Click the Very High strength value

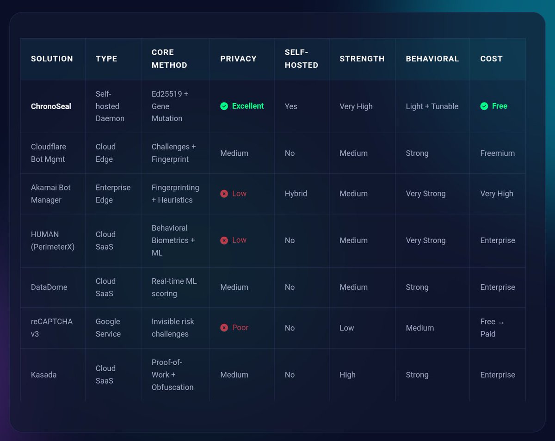[x=356, y=106]
